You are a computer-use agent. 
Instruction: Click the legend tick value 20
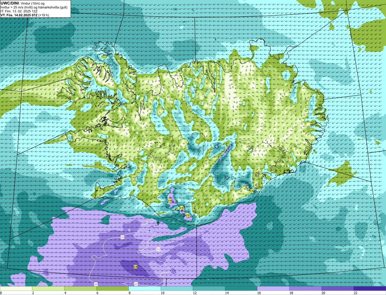[x=323, y=293]
